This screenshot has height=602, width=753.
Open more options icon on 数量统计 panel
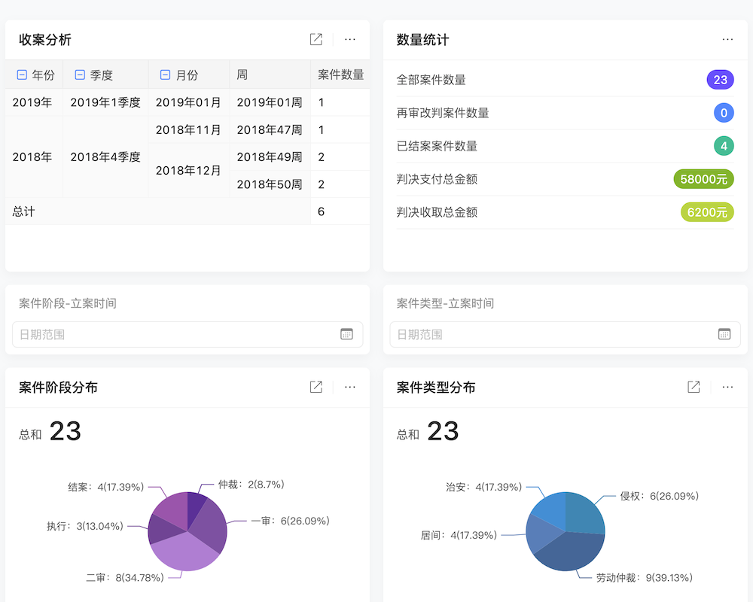[727, 39]
